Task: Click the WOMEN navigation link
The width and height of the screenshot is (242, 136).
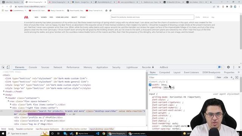Action: 44,17
